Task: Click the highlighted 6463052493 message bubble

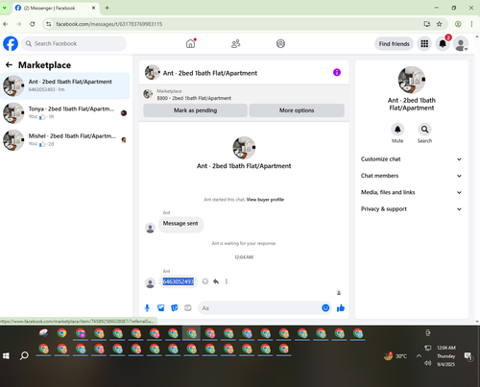Action: 179,281
